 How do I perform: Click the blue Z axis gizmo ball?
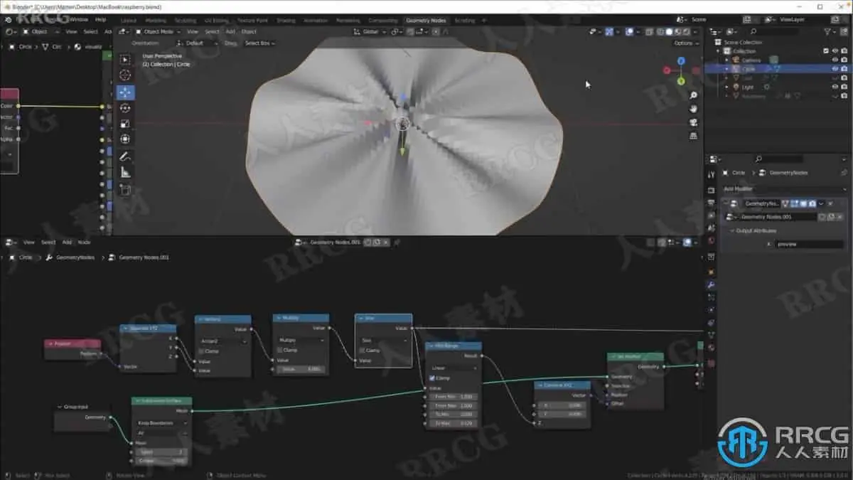click(681, 61)
